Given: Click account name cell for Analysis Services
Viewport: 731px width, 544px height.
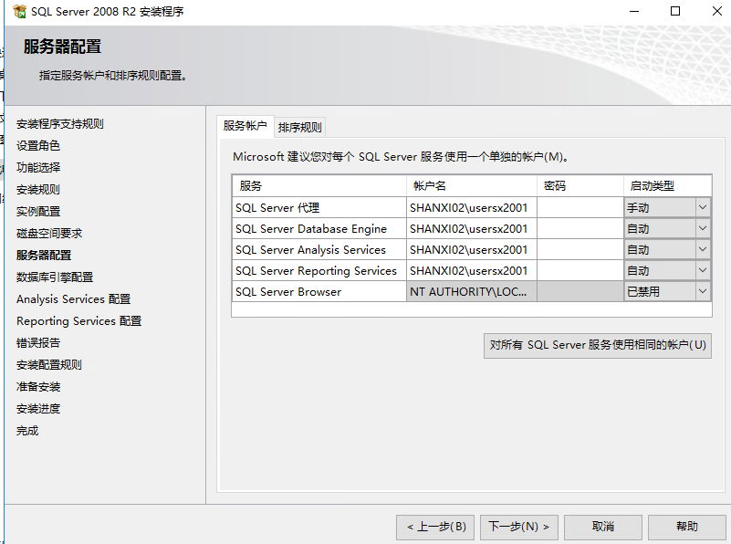Looking at the screenshot, I should tap(471, 249).
